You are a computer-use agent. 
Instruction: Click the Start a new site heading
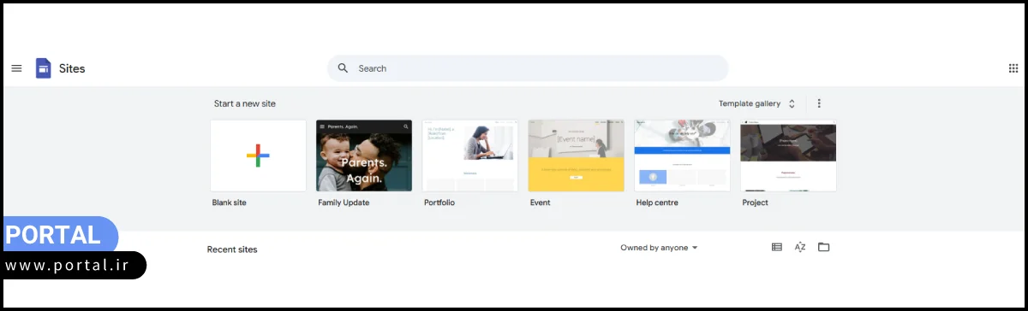(x=245, y=103)
